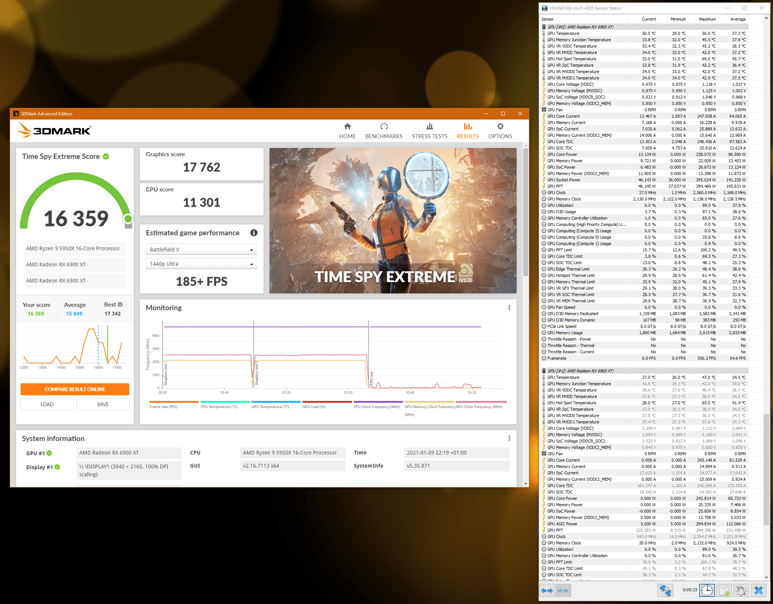Click the info icon next to Best score
This screenshot has height=604, width=773.
tap(120, 305)
